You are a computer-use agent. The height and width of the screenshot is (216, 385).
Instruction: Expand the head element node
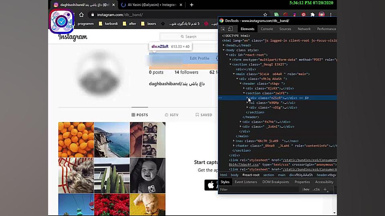[x=223, y=45]
